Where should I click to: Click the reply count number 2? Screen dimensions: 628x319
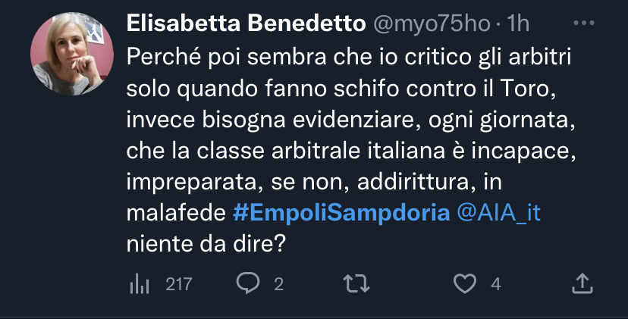point(278,284)
